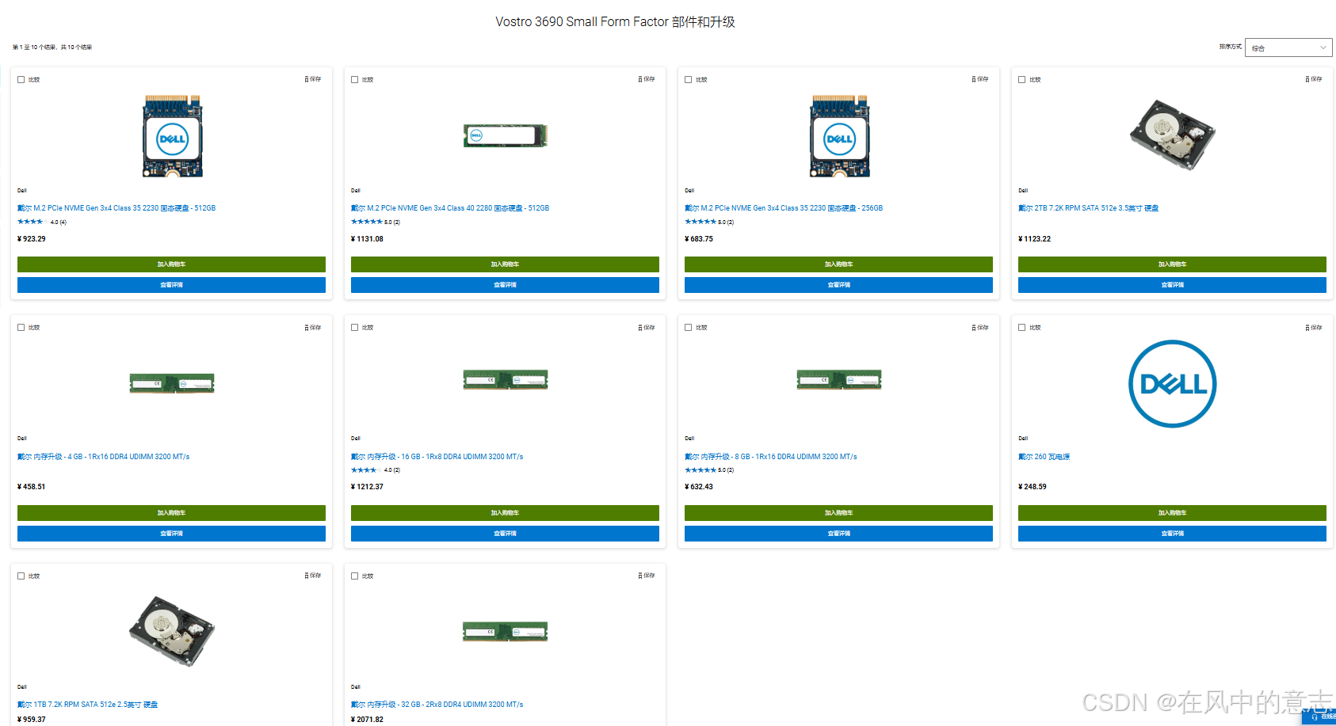Tick compare for 8 GB memory upgrade
Viewport: 1336px width, 726px height.
(x=689, y=328)
